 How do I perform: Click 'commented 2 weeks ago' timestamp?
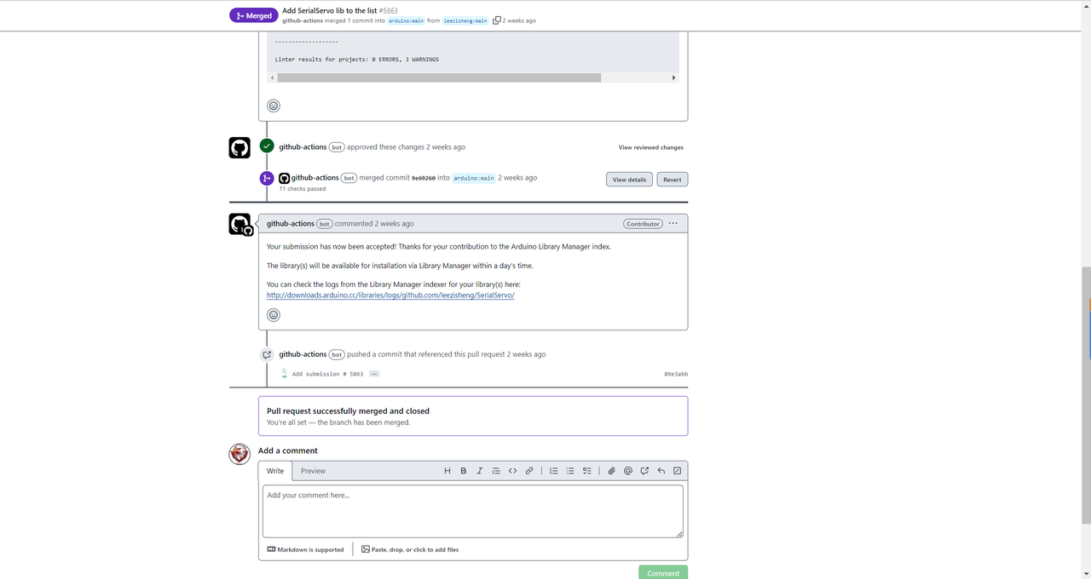pos(374,223)
